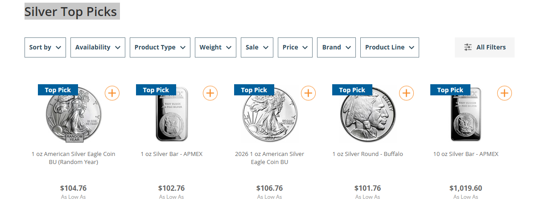The image size is (540, 209).
Task: Open the Price filter dropdown
Action: coord(295,47)
